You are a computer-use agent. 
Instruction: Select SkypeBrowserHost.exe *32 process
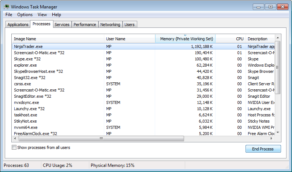point(143,71)
